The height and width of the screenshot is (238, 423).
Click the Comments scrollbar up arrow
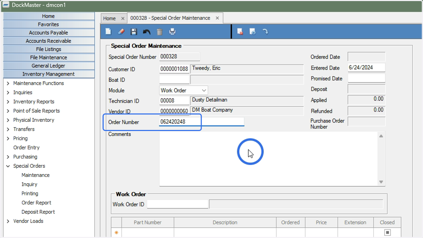(x=381, y=136)
